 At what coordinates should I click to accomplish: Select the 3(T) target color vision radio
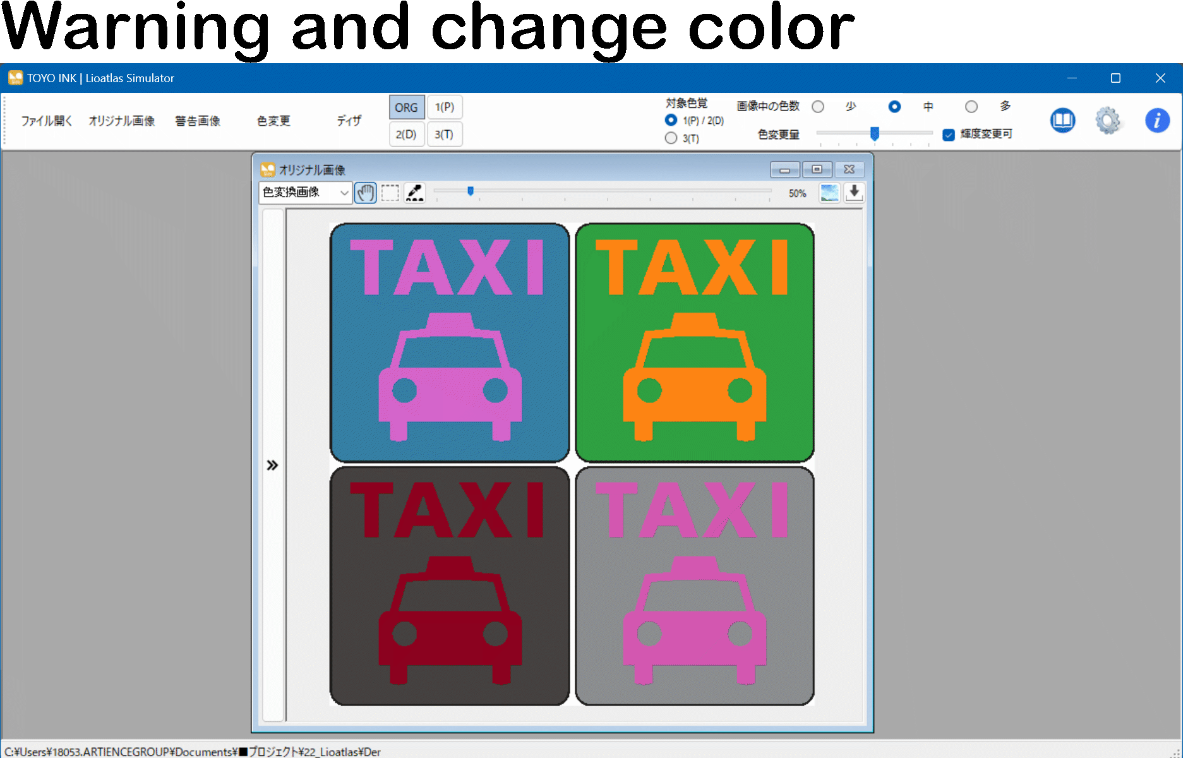click(x=671, y=138)
